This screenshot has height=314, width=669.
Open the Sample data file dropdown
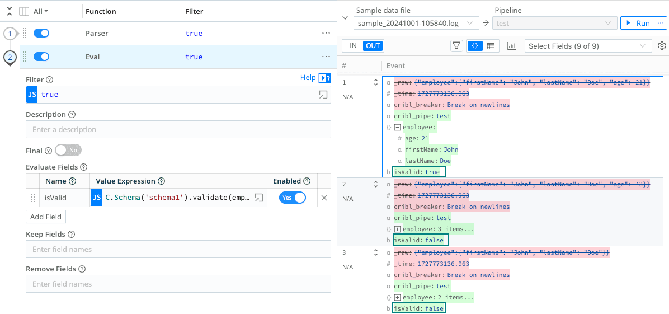pos(416,23)
